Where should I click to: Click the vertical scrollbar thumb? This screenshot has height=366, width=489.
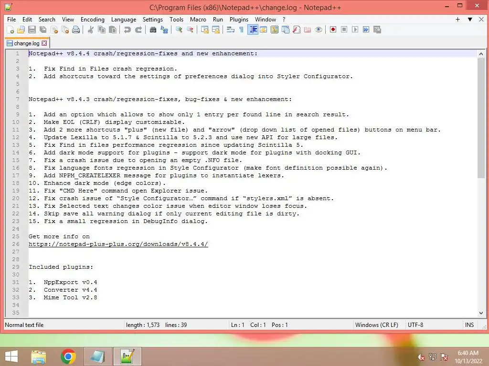[481, 118]
